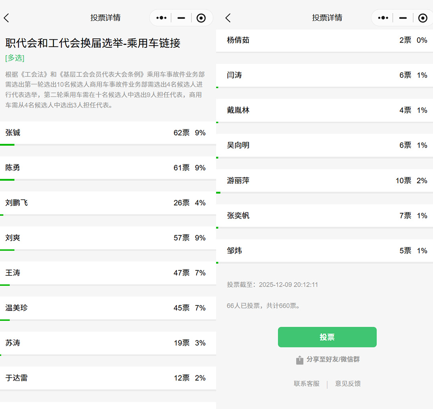Expand the 王涛 result entry

(108, 273)
